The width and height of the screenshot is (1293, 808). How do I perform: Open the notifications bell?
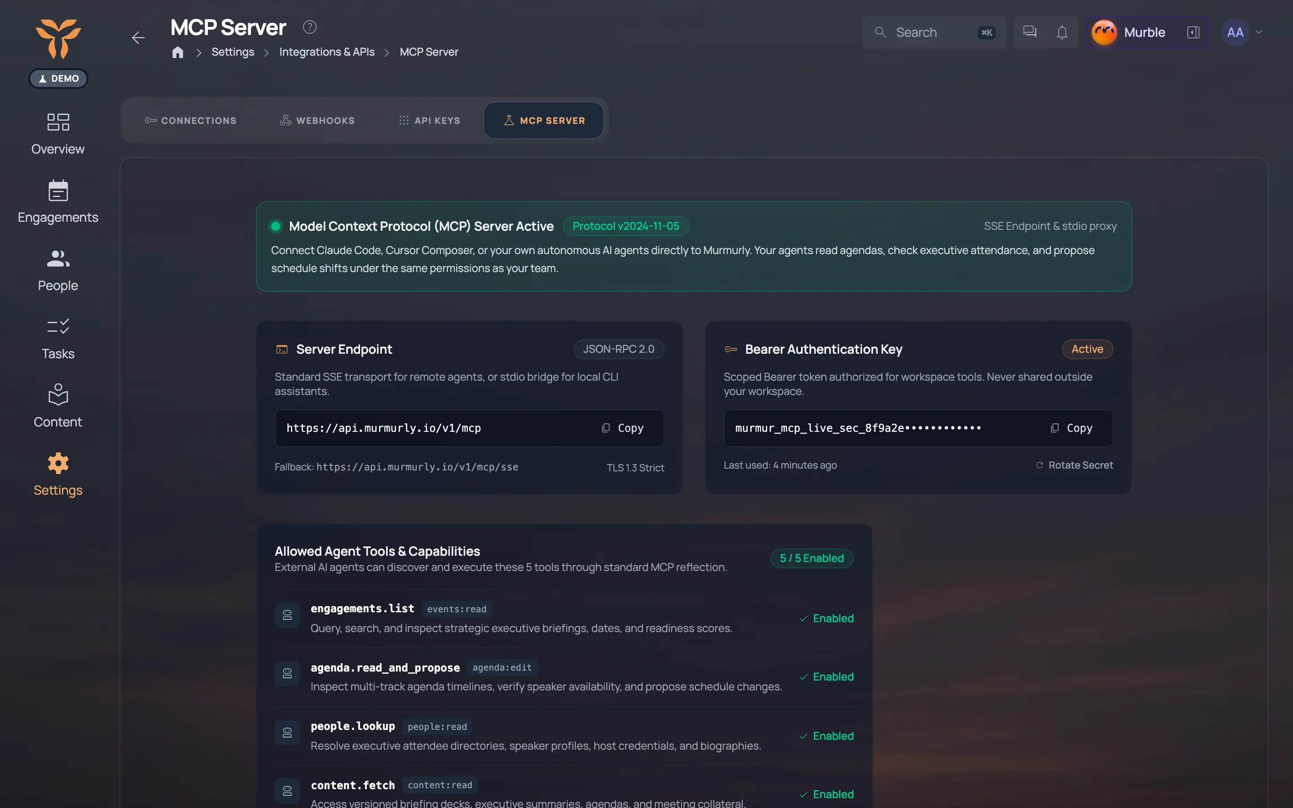pos(1062,32)
